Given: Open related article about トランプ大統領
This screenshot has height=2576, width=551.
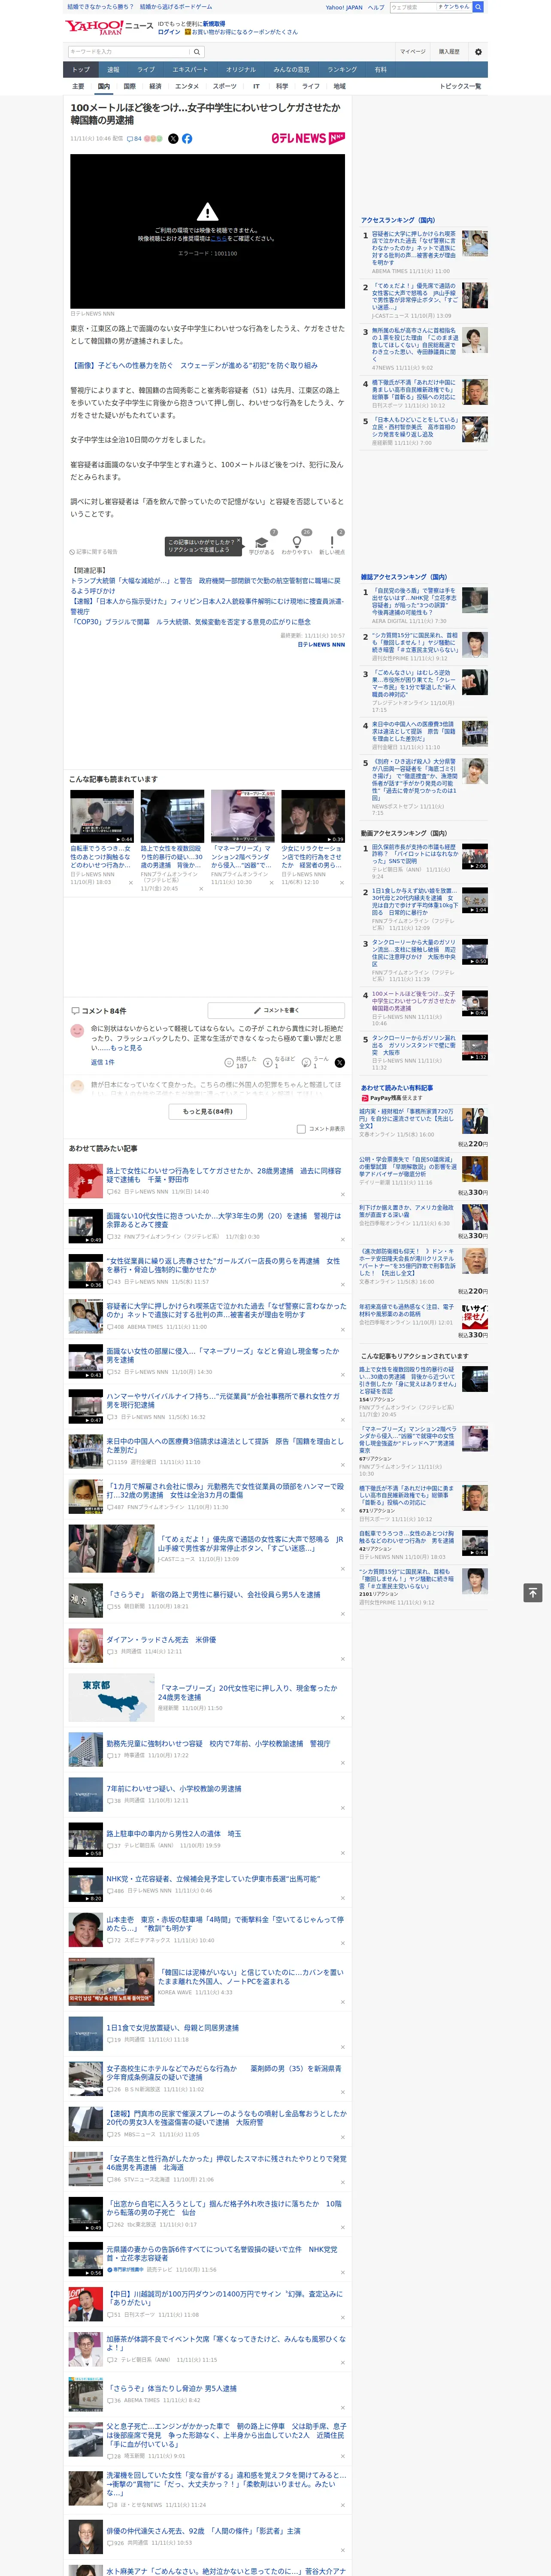Looking at the screenshot, I should click(x=205, y=585).
